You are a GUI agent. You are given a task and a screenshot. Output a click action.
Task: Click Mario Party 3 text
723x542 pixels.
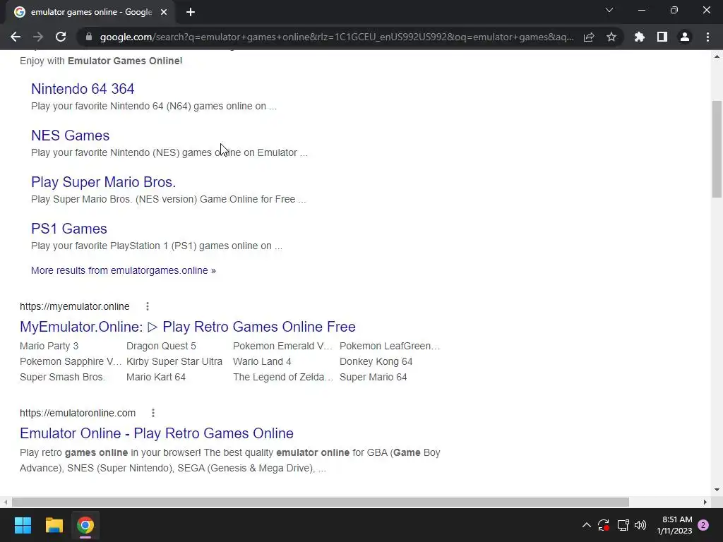(x=49, y=346)
